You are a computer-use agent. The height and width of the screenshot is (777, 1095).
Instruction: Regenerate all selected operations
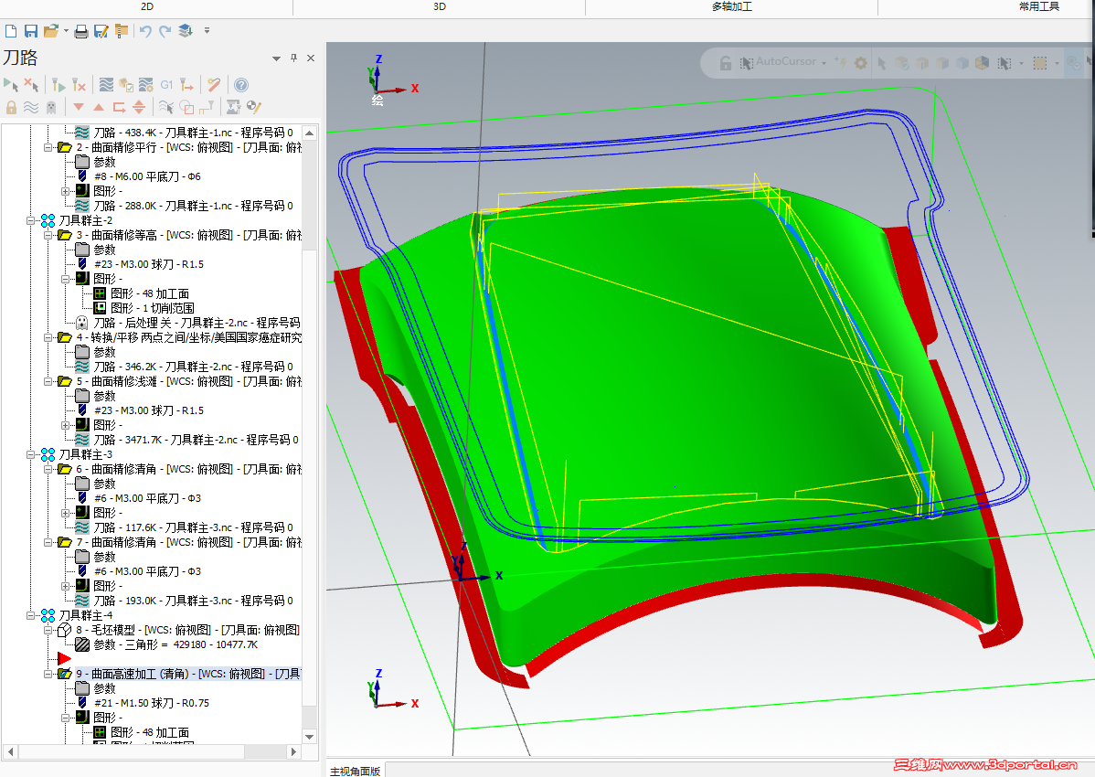click(58, 85)
